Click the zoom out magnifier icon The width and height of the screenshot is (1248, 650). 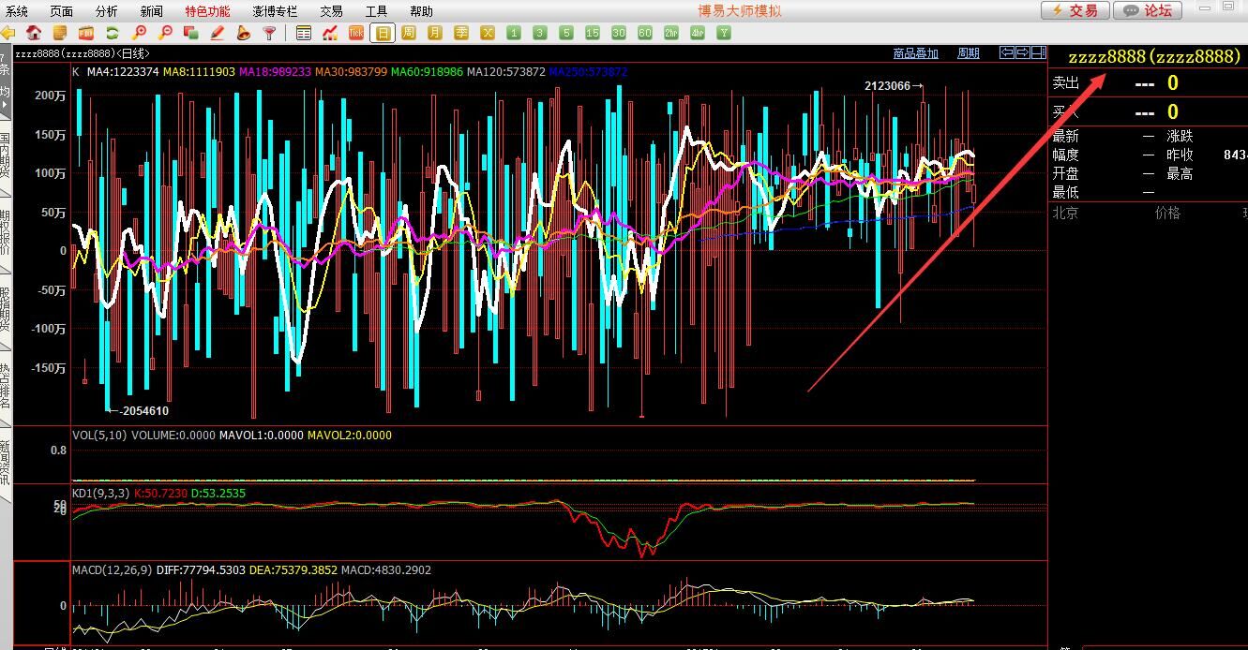(x=165, y=33)
